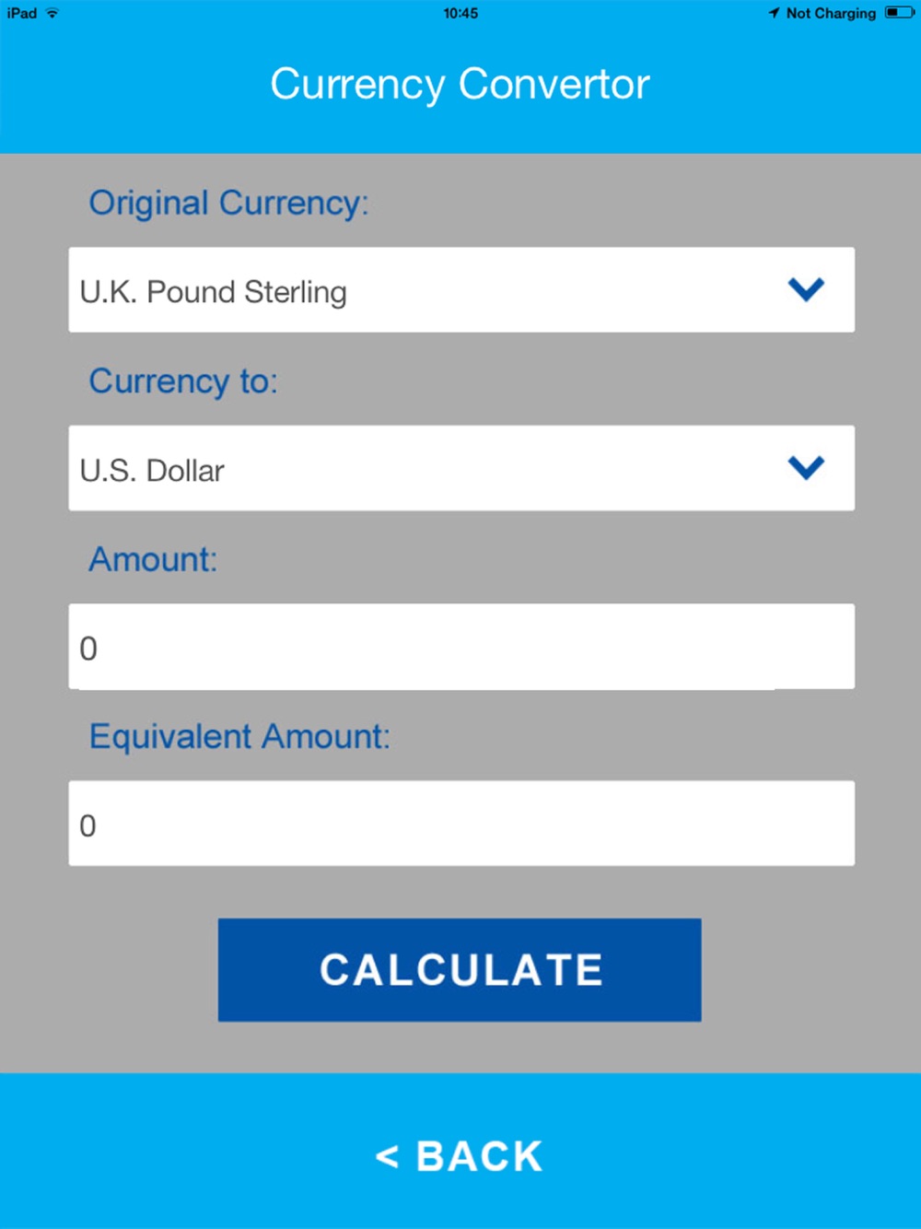Focus the Amount input field
The image size is (921, 1229).
tap(461, 647)
